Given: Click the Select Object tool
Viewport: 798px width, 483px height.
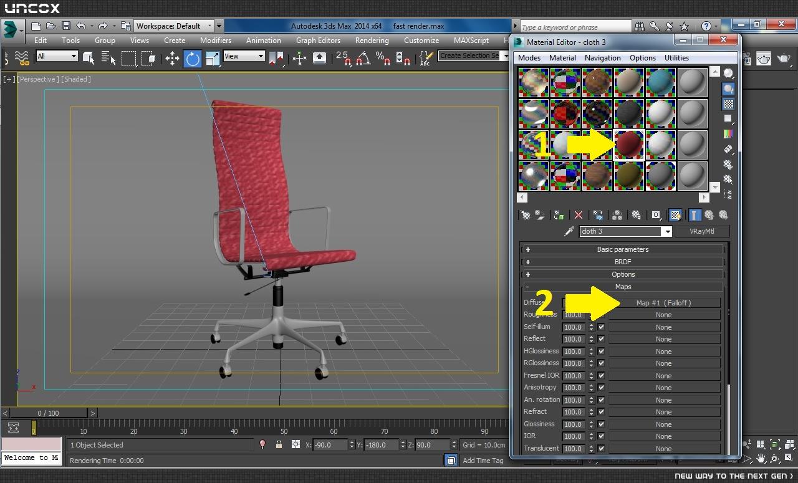Looking at the screenshot, I should (89, 59).
